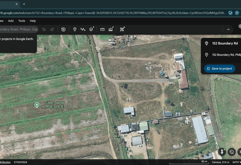Screen dimensions: 241x165
Task: Open the historical imagery clock tool
Action: pos(63,29)
